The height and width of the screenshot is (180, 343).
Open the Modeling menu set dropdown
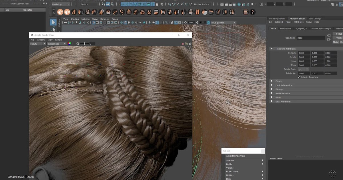[60, 4]
